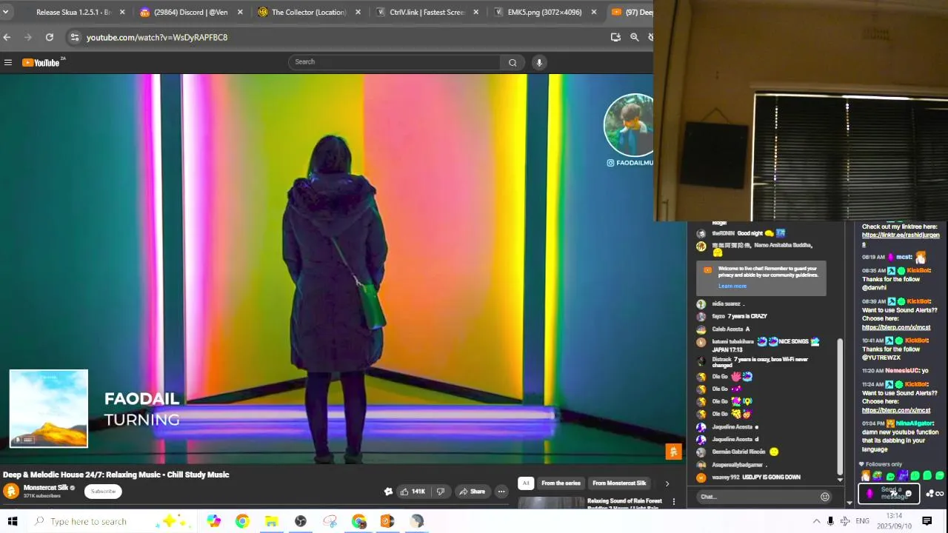Screen dimensions: 948x533
Task: Go back with the browser back arrow
Action: [7, 37]
